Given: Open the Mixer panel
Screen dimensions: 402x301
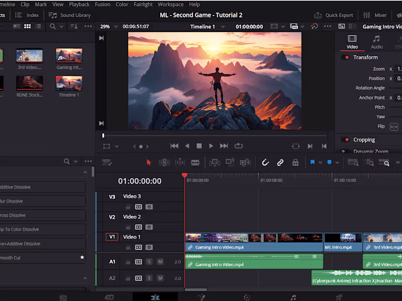Looking at the screenshot, I should click(x=375, y=16).
